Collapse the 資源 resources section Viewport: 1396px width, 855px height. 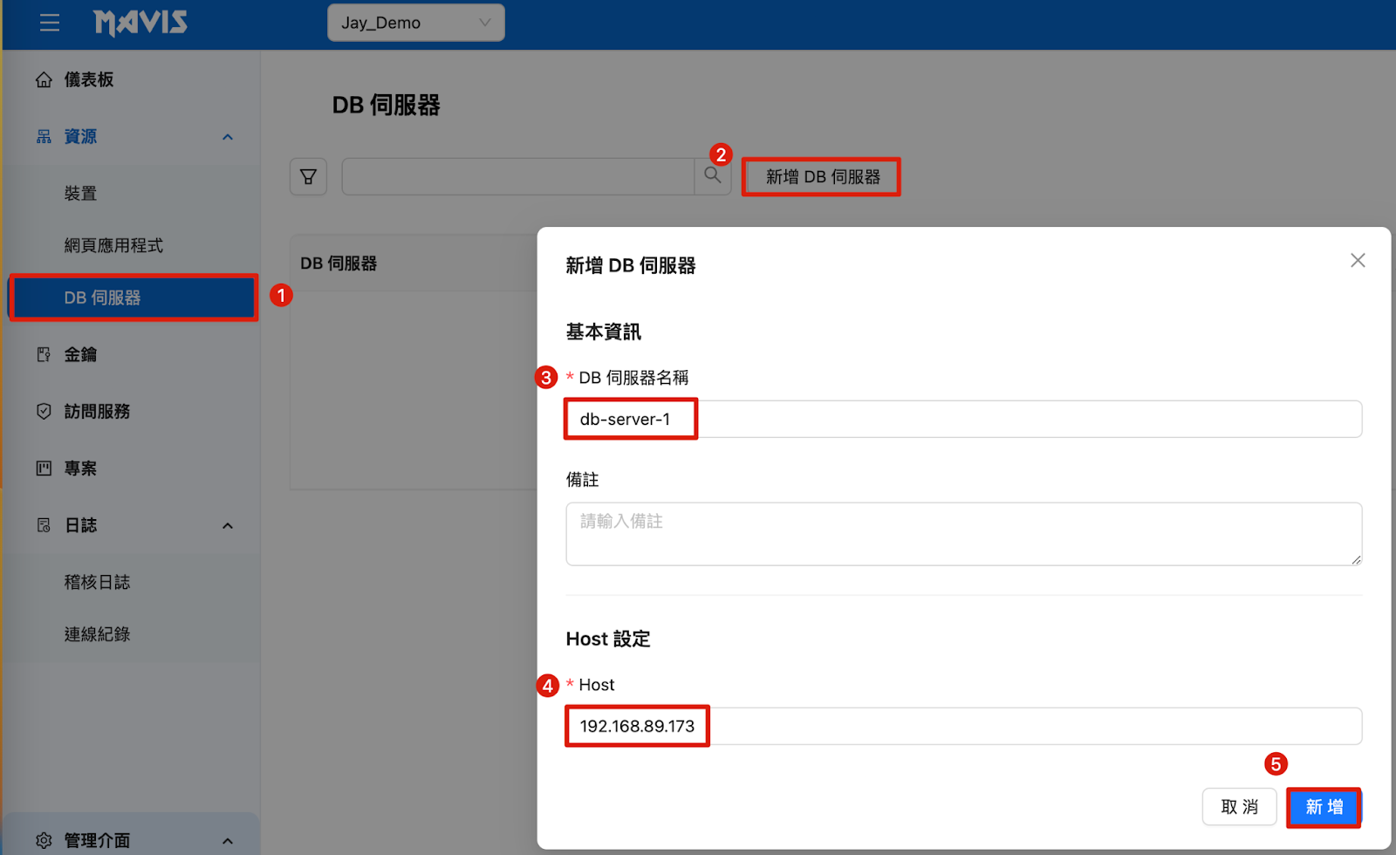click(x=228, y=137)
